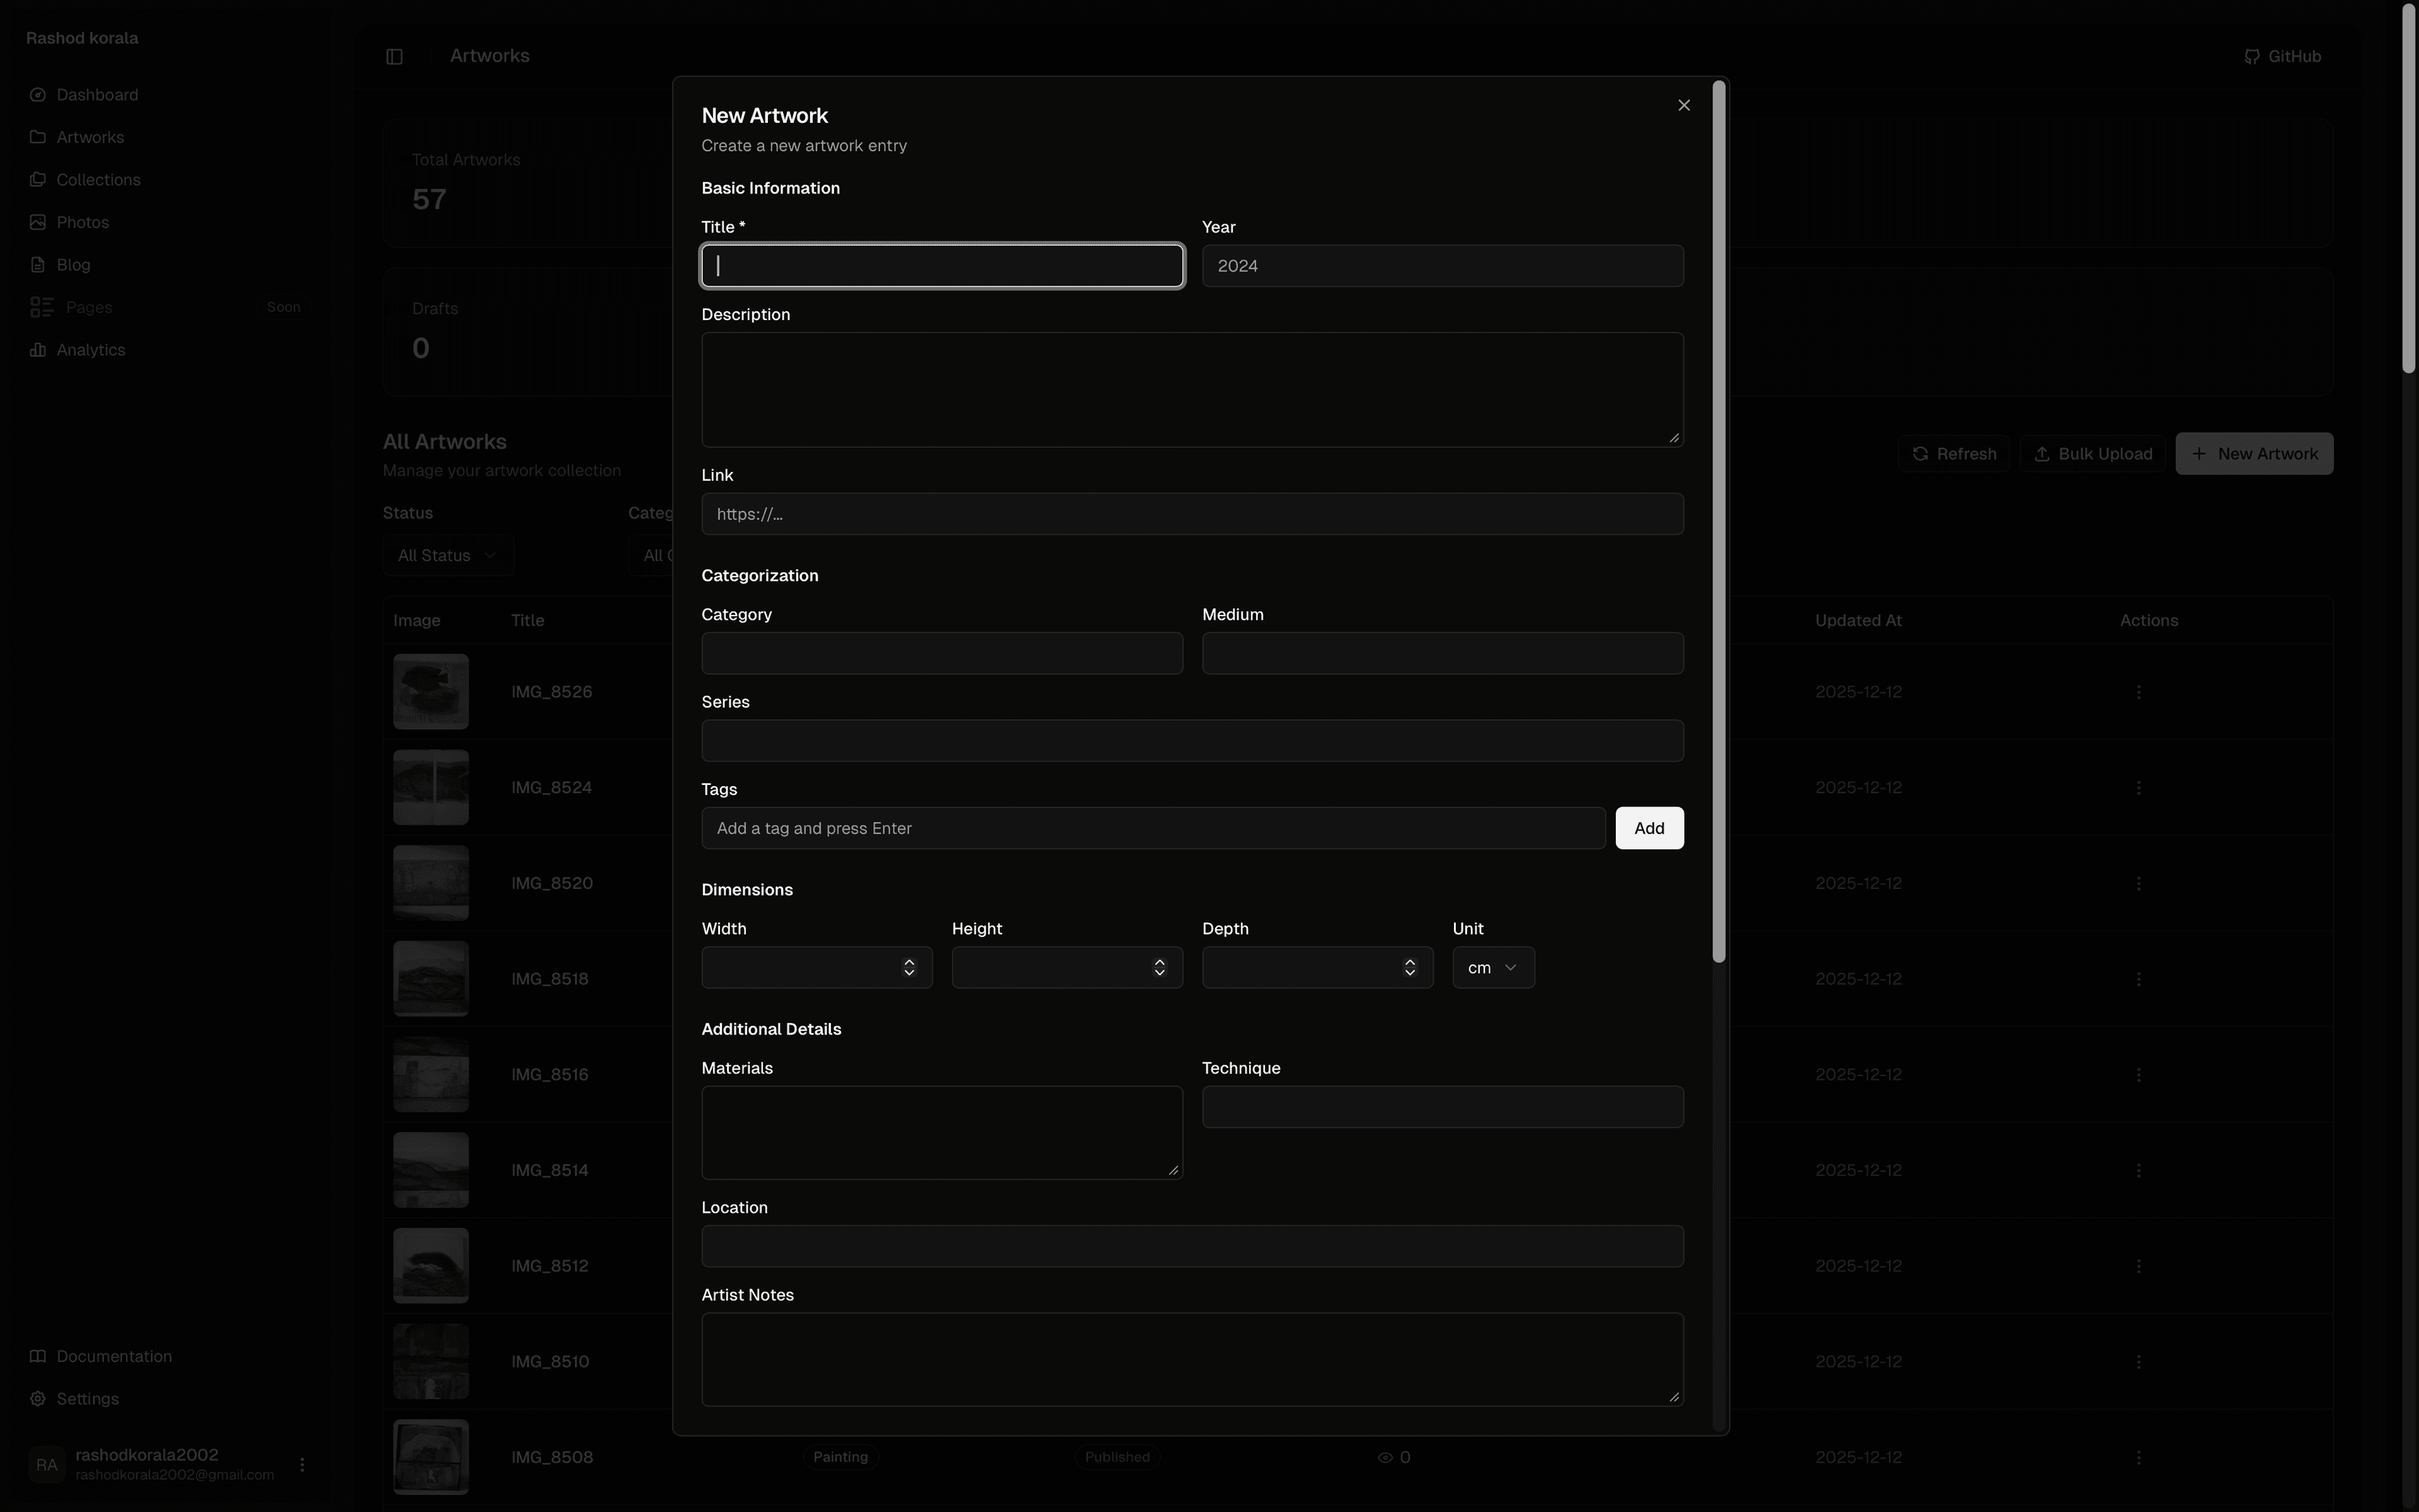Open Analytics from sidebar
The width and height of the screenshot is (2419, 1512).
pyautogui.click(x=90, y=350)
